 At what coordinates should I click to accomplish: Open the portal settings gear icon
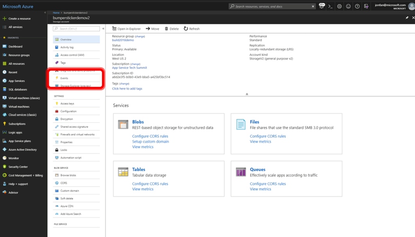pos(339,6)
